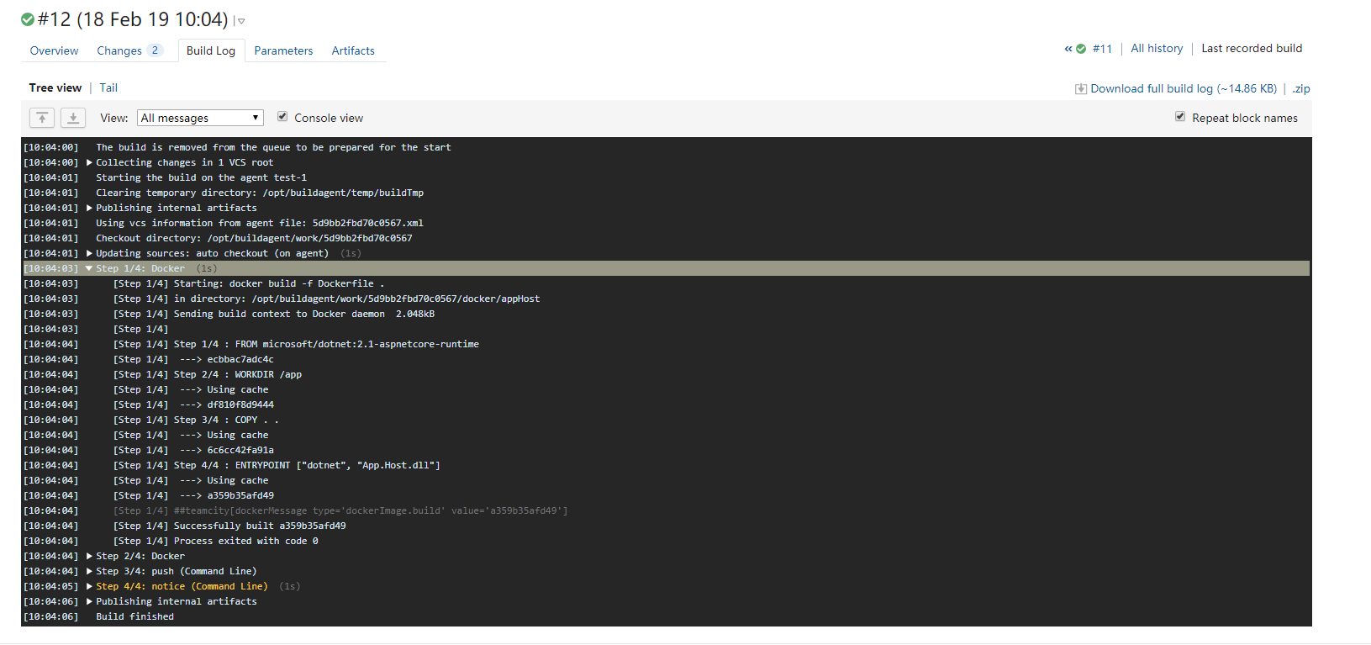Expand the Step 2/4: Docker block
This screenshot has width=1371, height=645.
pos(89,556)
